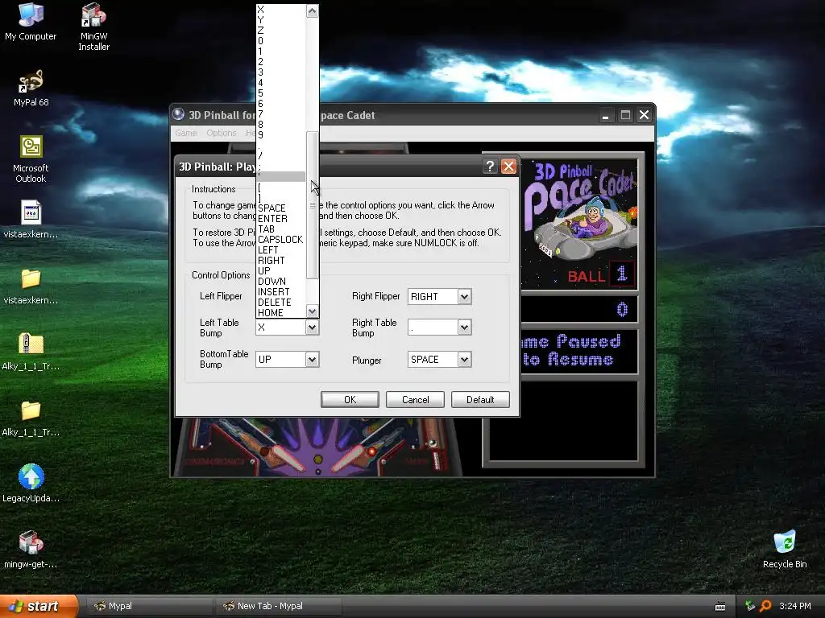Open the Options menu in 3D Pinball
Viewport: 825px width, 618px height.
[x=221, y=133]
